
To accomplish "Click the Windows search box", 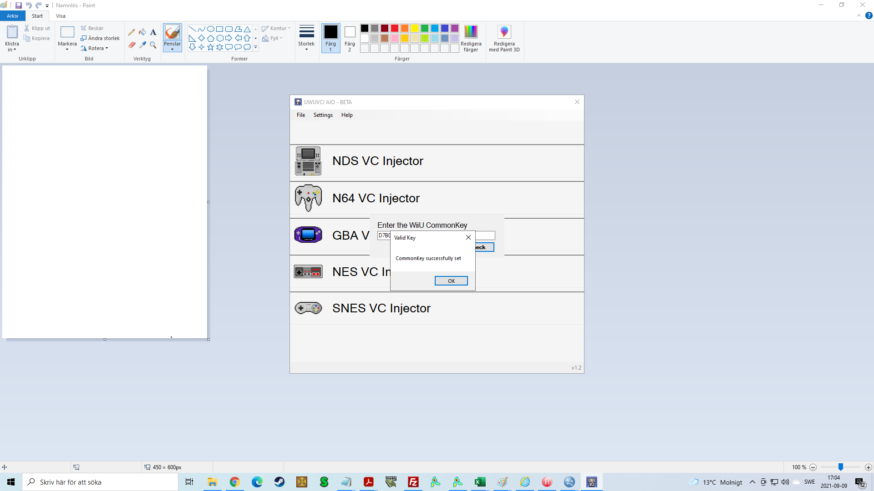I will [x=100, y=482].
